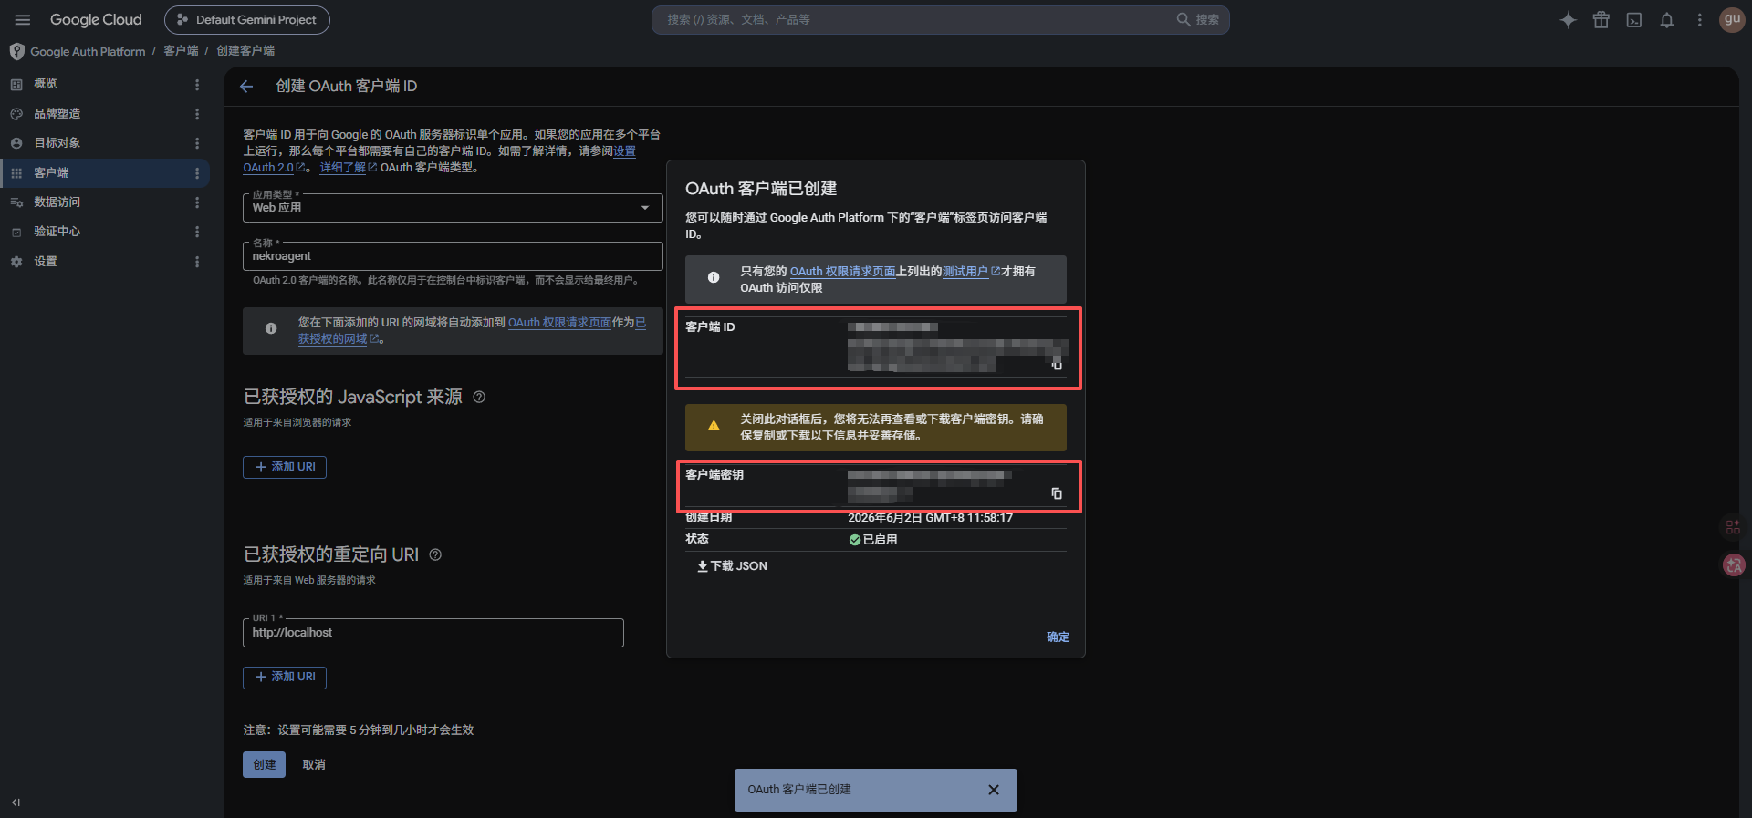Click the 客户端 breadcrumb link
The height and width of the screenshot is (818, 1752).
[x=181, y=51]
